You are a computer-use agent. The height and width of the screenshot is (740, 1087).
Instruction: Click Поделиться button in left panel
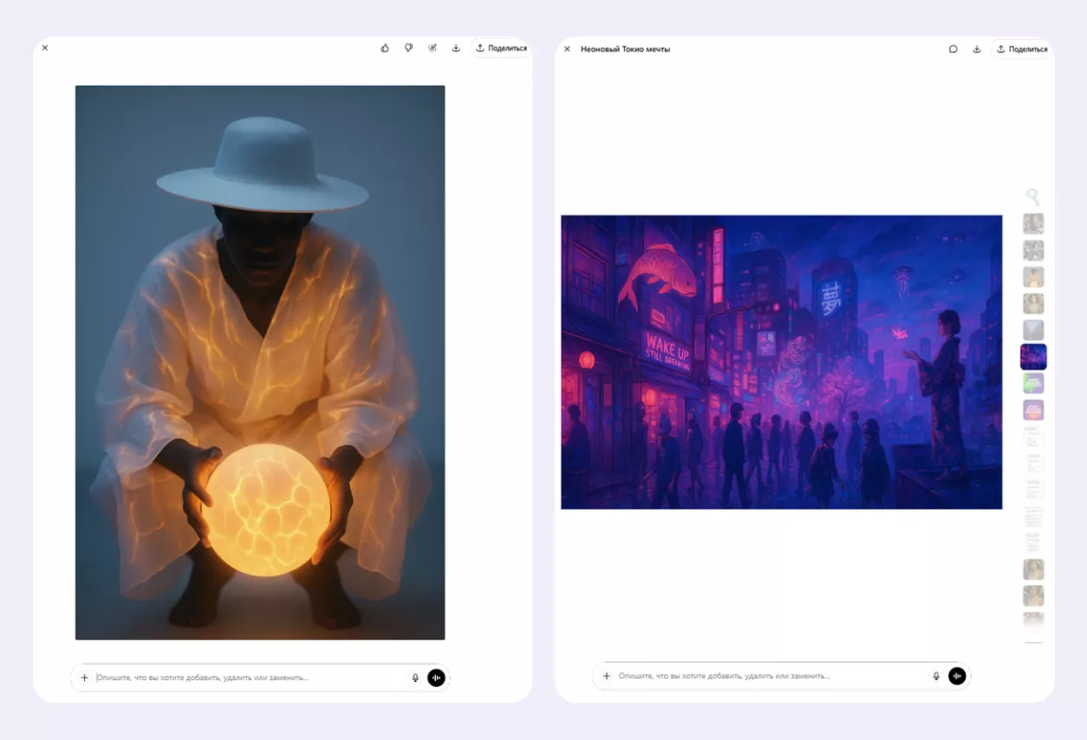pos(501,49)
